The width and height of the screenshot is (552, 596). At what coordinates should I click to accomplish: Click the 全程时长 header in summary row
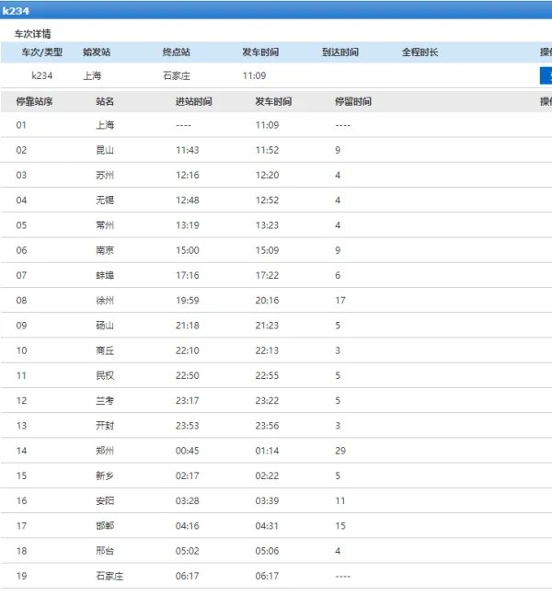click(x=420, y=52)
